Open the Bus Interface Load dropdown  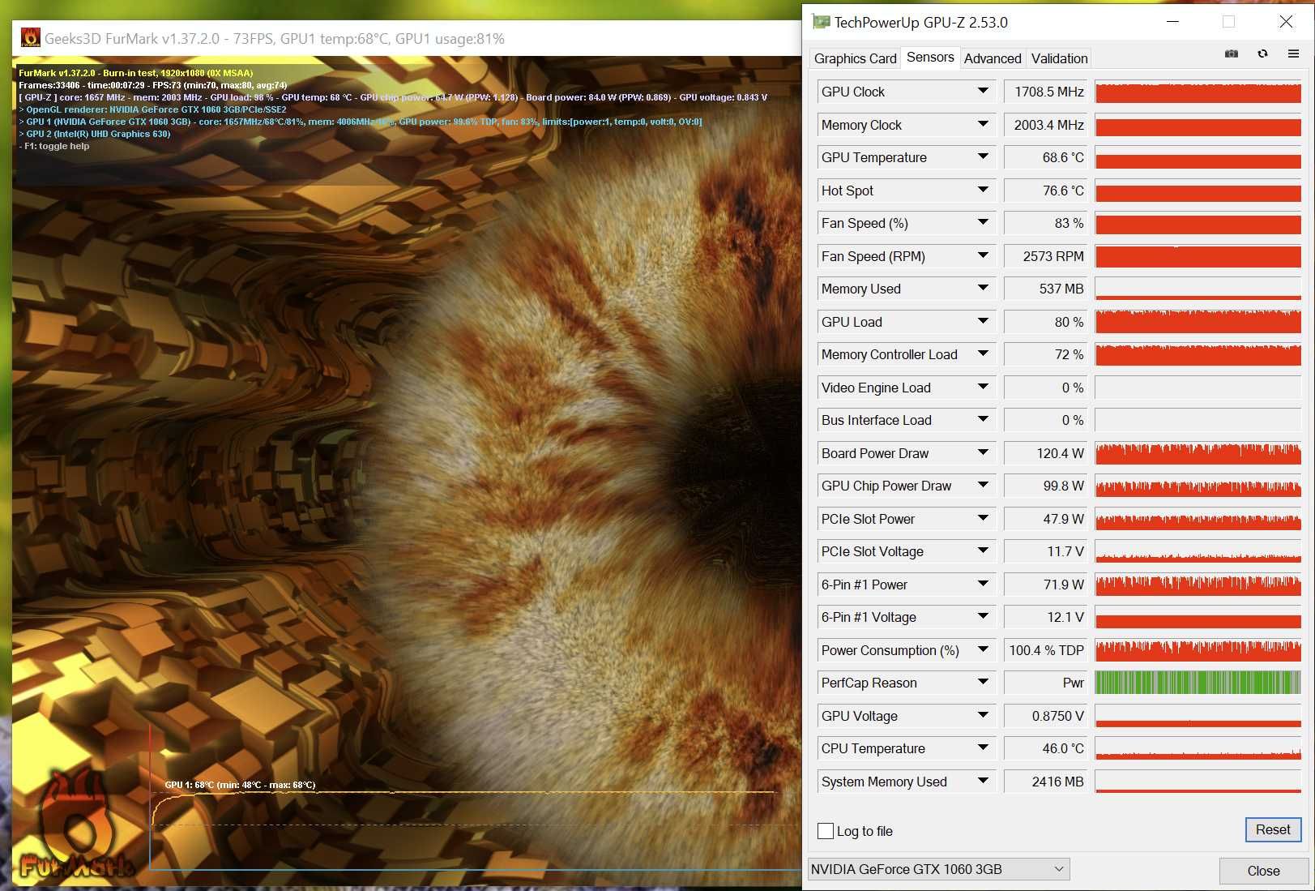(x=983, y=420)
